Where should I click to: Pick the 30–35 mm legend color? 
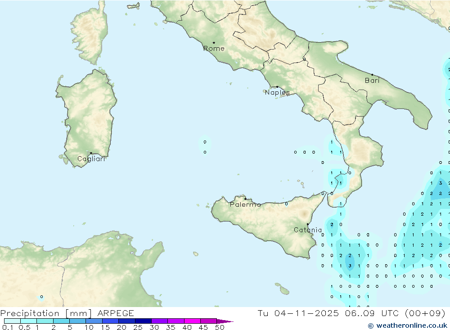160,321
